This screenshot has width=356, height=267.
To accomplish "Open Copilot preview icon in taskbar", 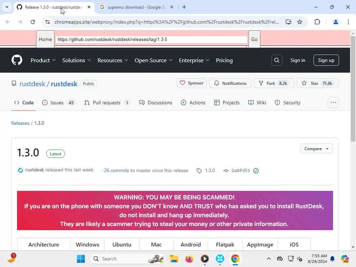I will pos(345,259).
